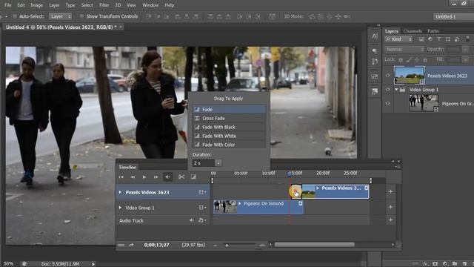Viewport: 474px width, 267px height.
Task: Hide the Video Group 1 layer
Action: coord(388,90)
